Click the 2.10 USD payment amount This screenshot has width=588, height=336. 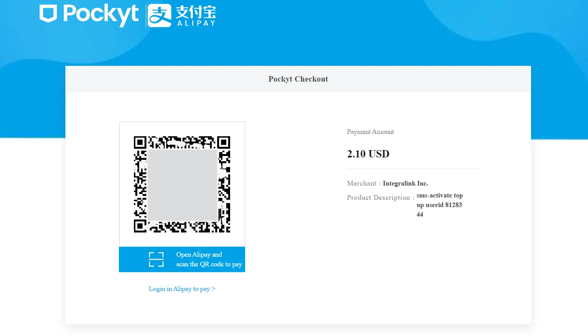[x=368, y=154]
